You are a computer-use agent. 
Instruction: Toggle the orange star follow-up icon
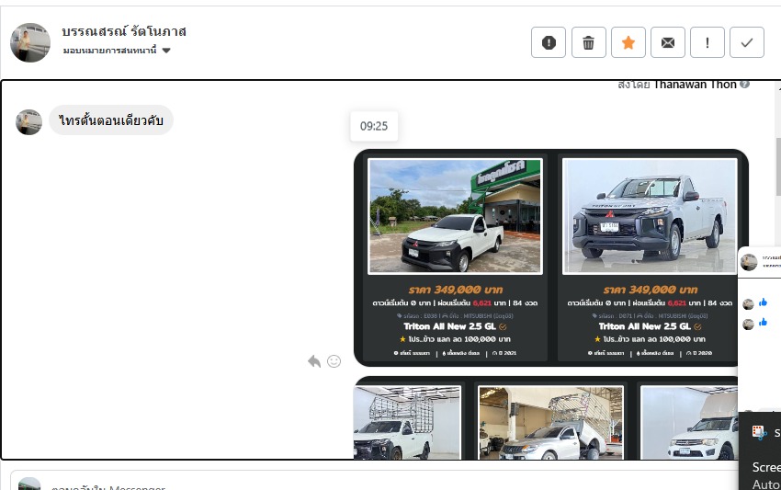[628, 42]
